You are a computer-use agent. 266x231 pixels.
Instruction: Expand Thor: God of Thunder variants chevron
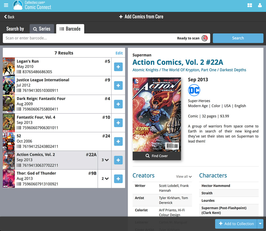105,179
